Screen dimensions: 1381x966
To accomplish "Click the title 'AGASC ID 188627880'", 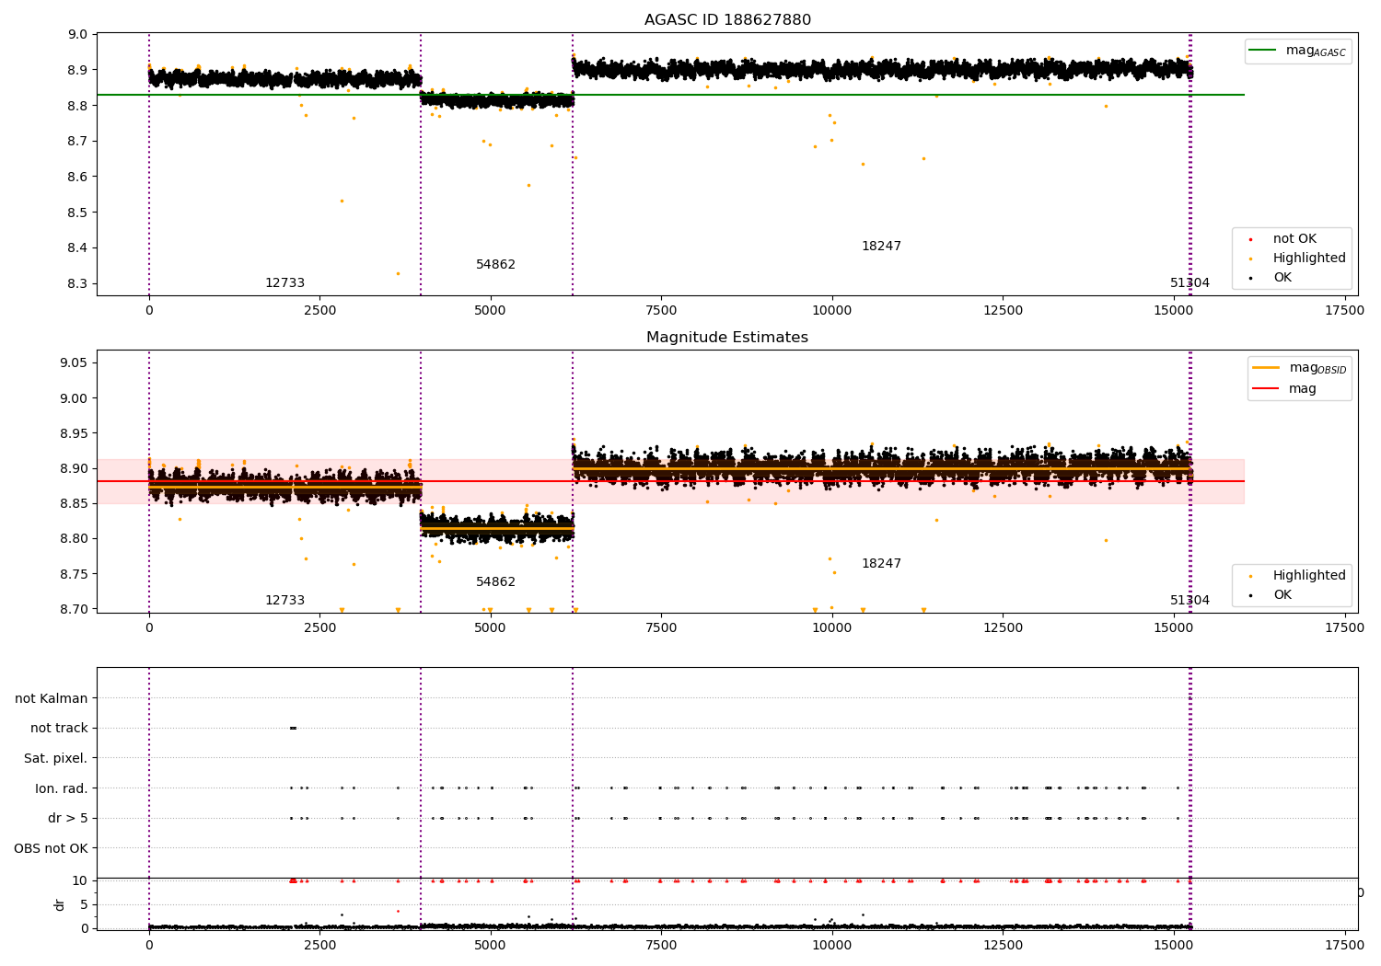I will click(x=727, y=20).
